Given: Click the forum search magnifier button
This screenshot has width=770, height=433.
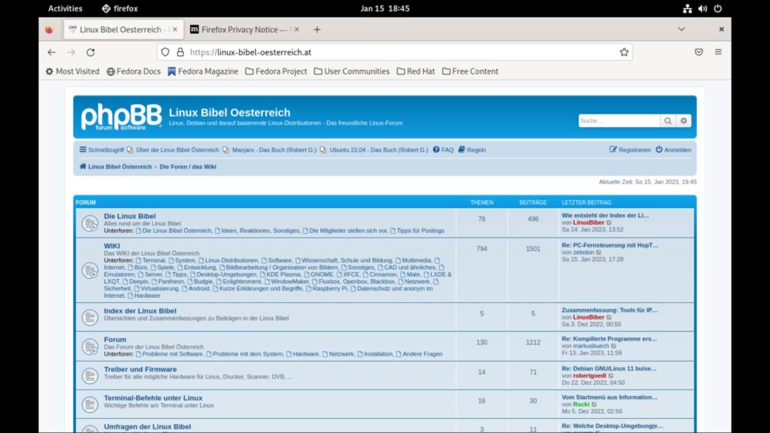Looking at the screenshot, I should 668,121.
